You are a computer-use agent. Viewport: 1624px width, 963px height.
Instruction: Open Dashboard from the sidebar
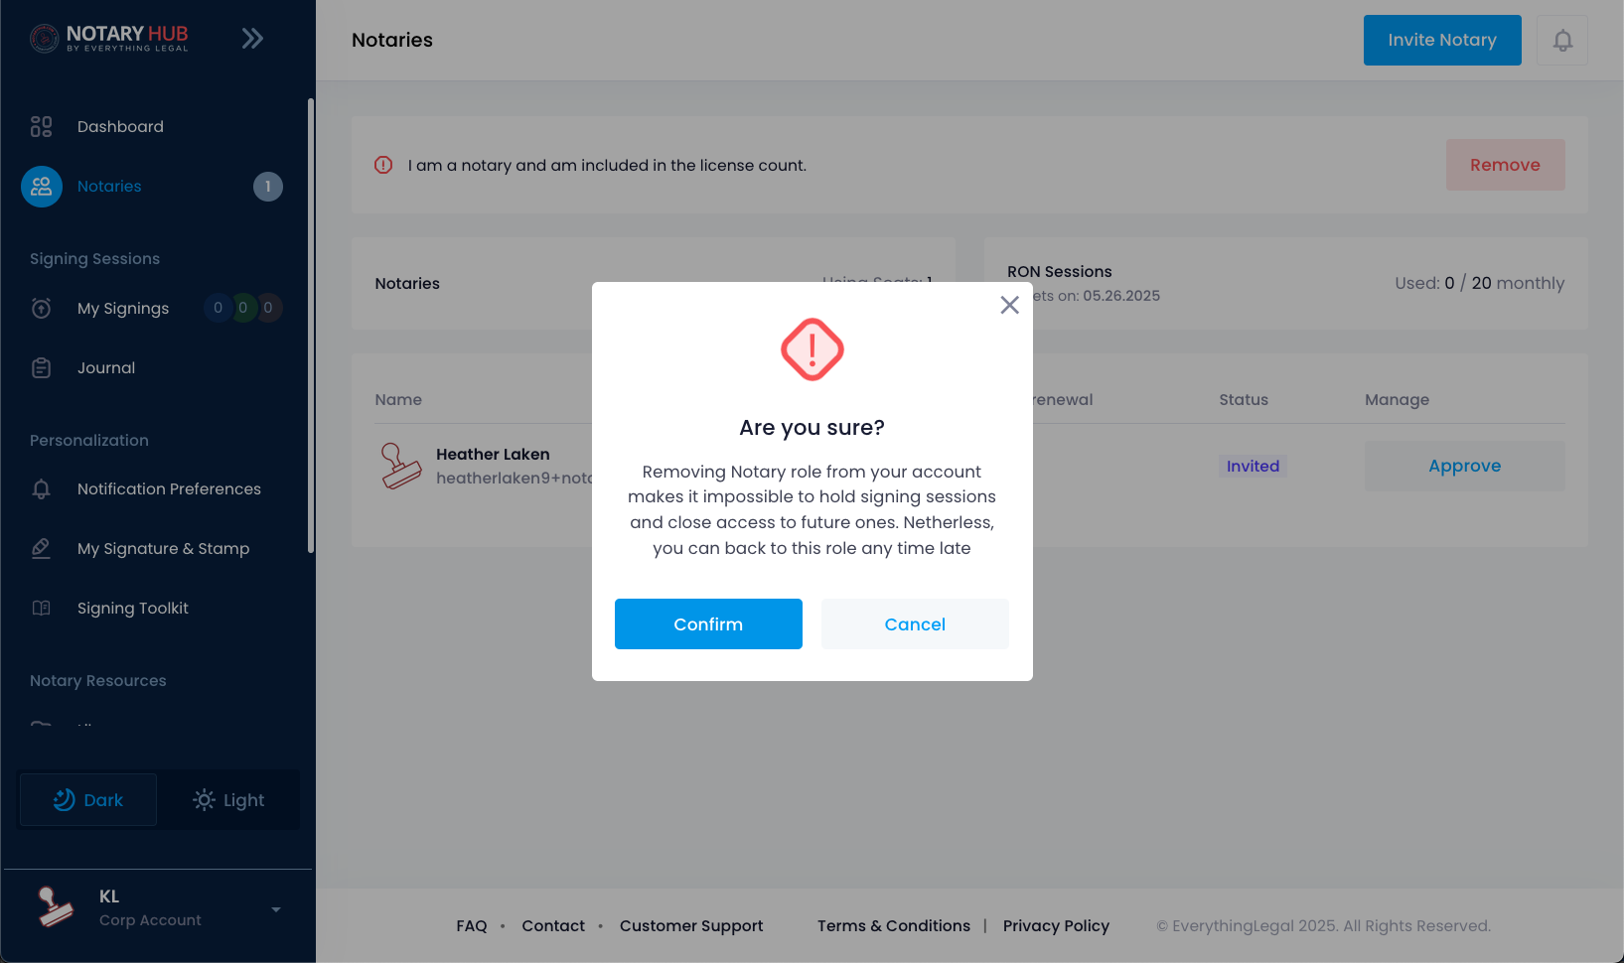click(120, 127)
